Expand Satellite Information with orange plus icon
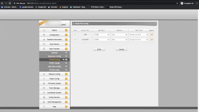 pos(66,40)
